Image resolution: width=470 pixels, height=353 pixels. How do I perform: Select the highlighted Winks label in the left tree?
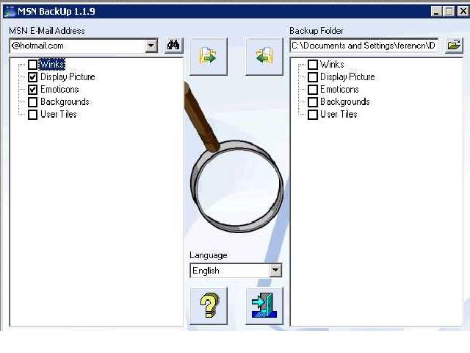pyautogui.click(x=52, y=64)
